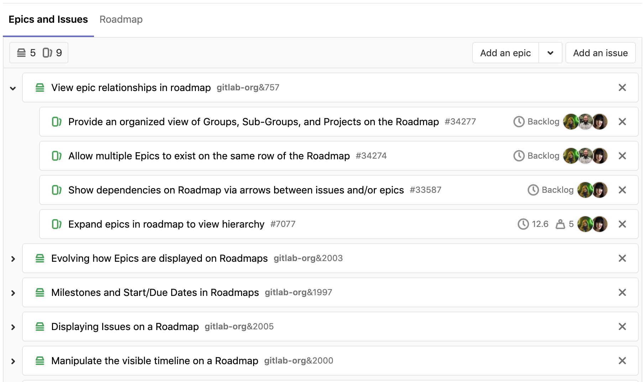Click the Add an epic button
The image size is (643, 382).
click(505, 53)
